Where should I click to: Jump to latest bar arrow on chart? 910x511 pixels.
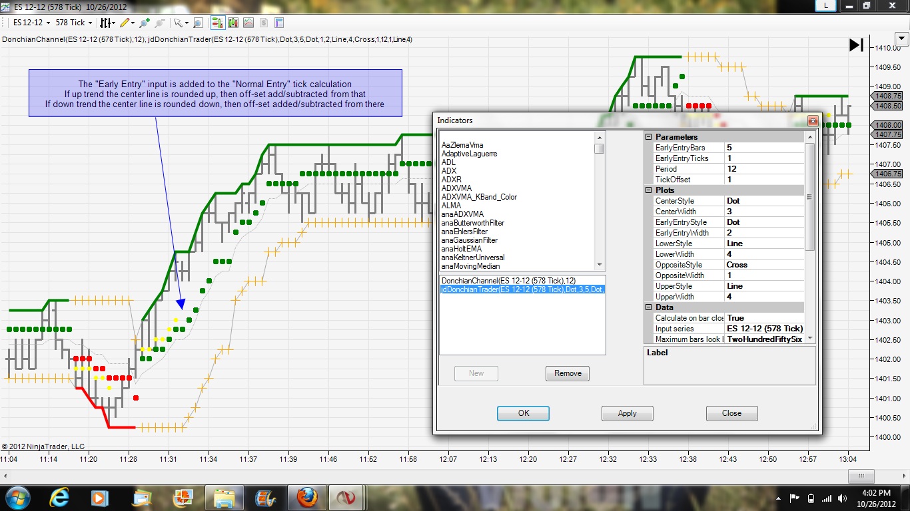(x=856, y=45)
